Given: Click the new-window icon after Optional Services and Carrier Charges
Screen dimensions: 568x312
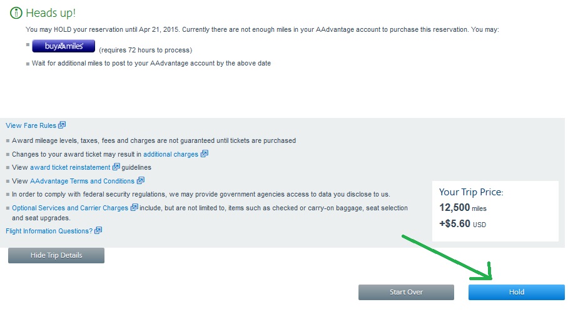Looking at the screenshot, I should coord(134,208).
